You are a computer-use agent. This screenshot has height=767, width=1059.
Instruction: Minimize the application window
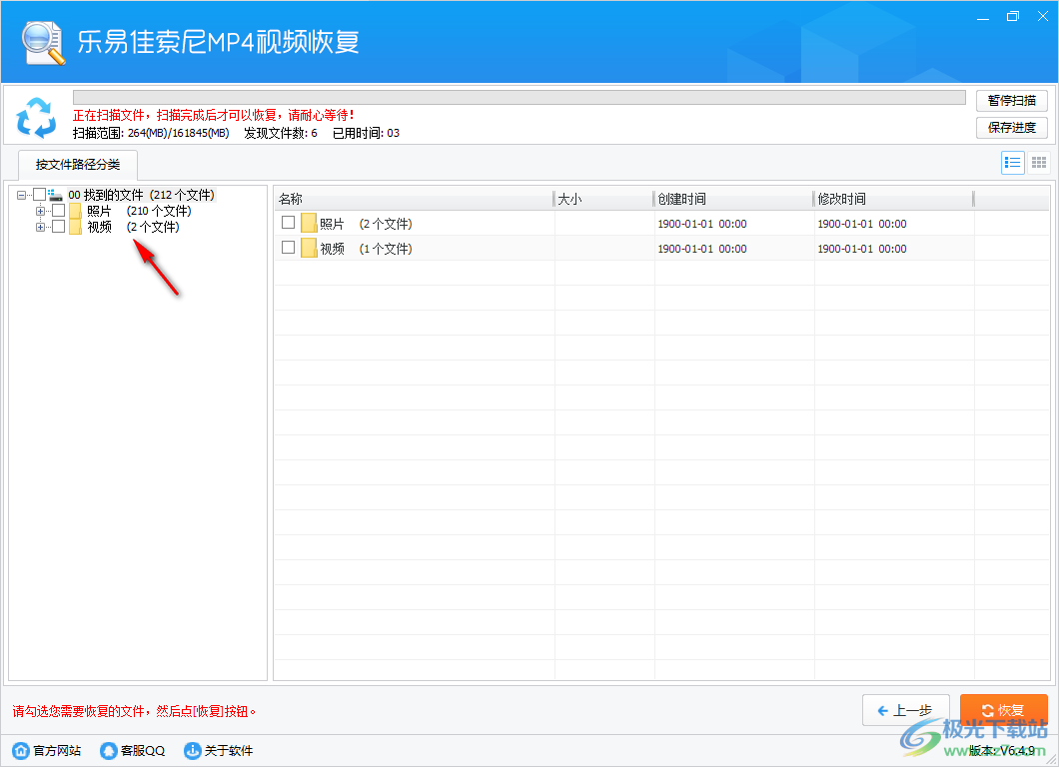point(983,17)
